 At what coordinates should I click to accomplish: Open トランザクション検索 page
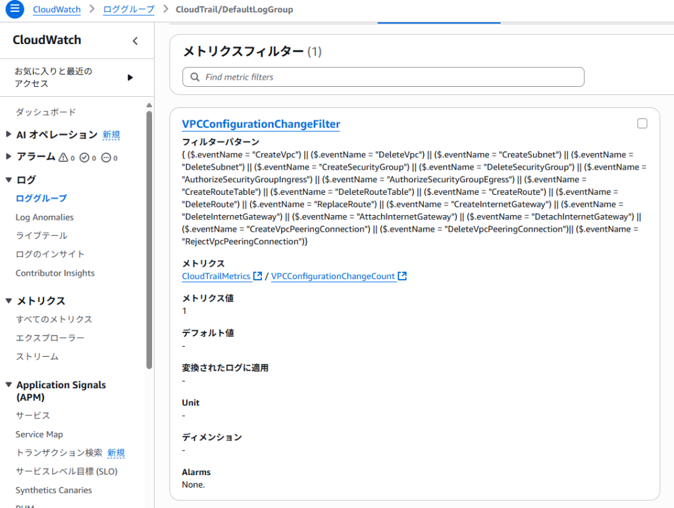(x=59, y=453)
